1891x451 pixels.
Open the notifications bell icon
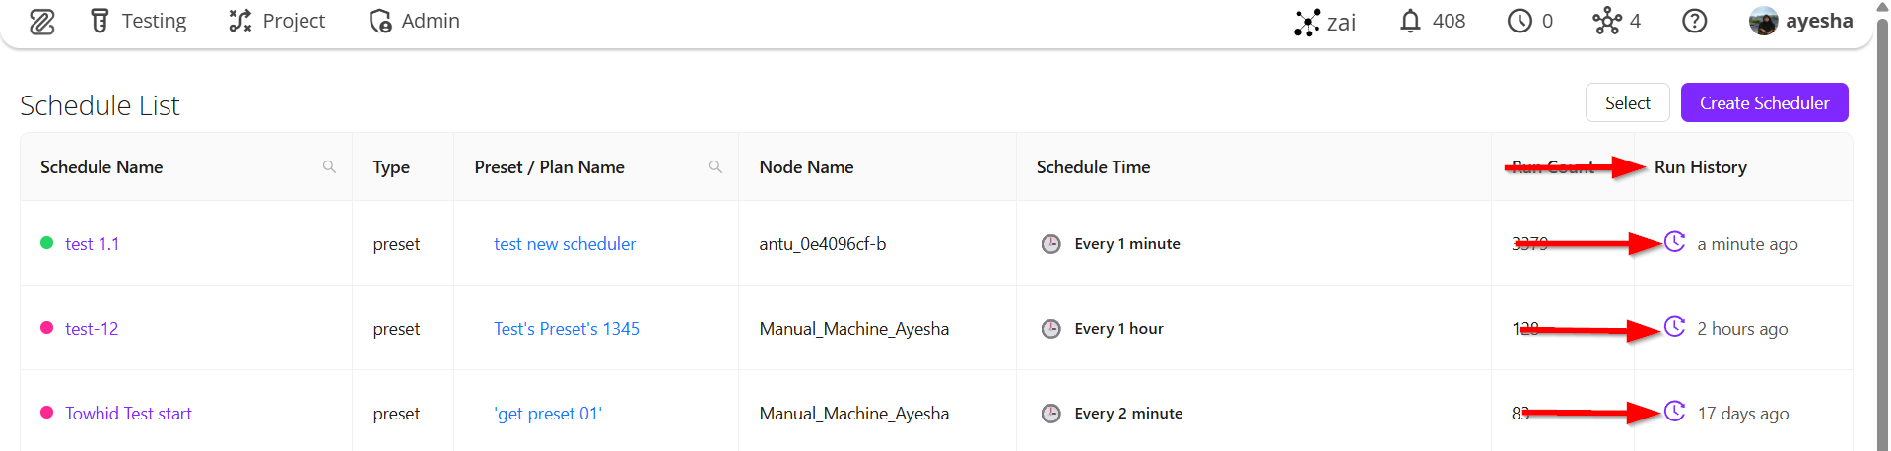(1410, 21)
